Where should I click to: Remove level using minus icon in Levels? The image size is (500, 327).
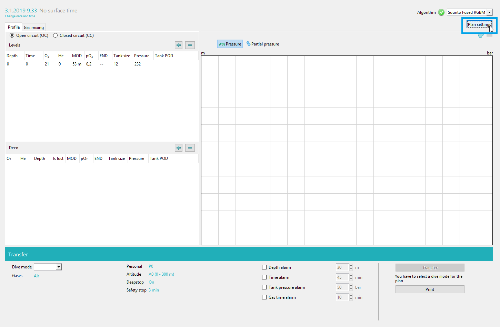[x=190, y=45]
